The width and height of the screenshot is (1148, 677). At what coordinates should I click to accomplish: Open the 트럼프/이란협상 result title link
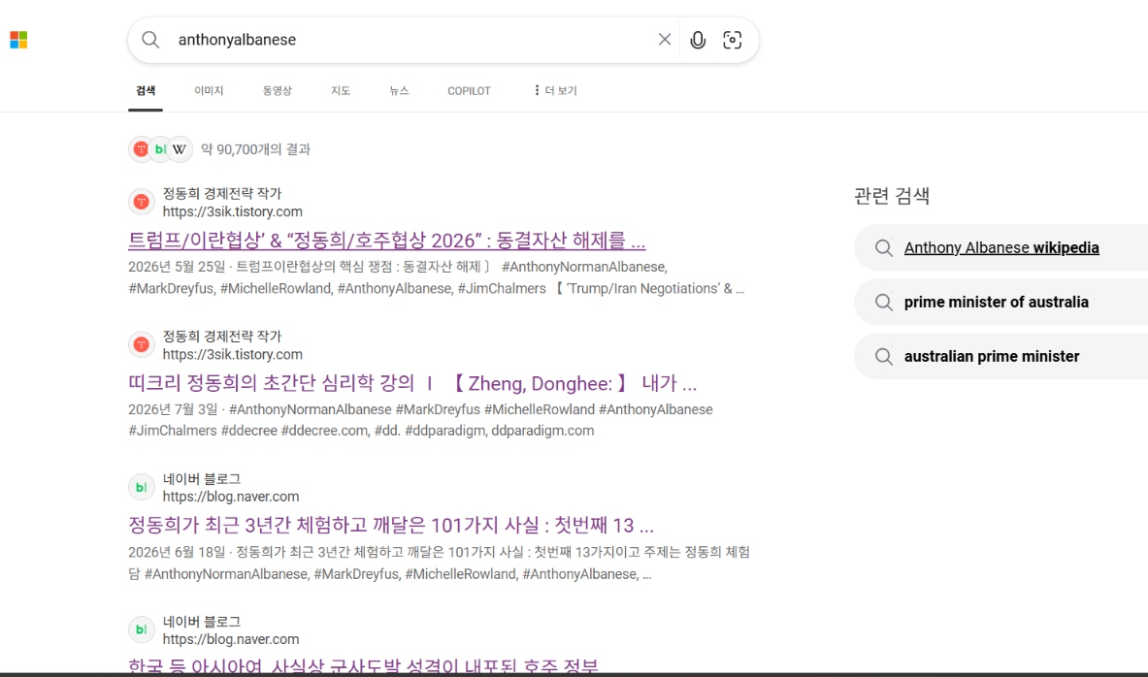pos(386,241)
